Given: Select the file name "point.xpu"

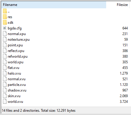Looking at the screenshot, I should [15, 45].
